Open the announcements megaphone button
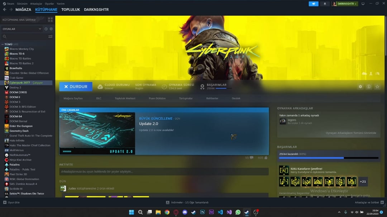Screen dimensions: 387x217 point(314,4)
